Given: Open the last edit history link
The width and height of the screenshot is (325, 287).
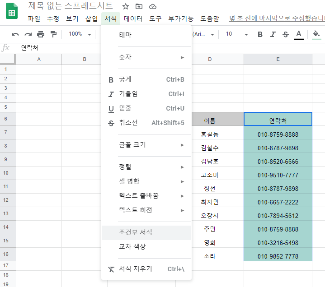Looking at the screenshot, I should point(277,19).
